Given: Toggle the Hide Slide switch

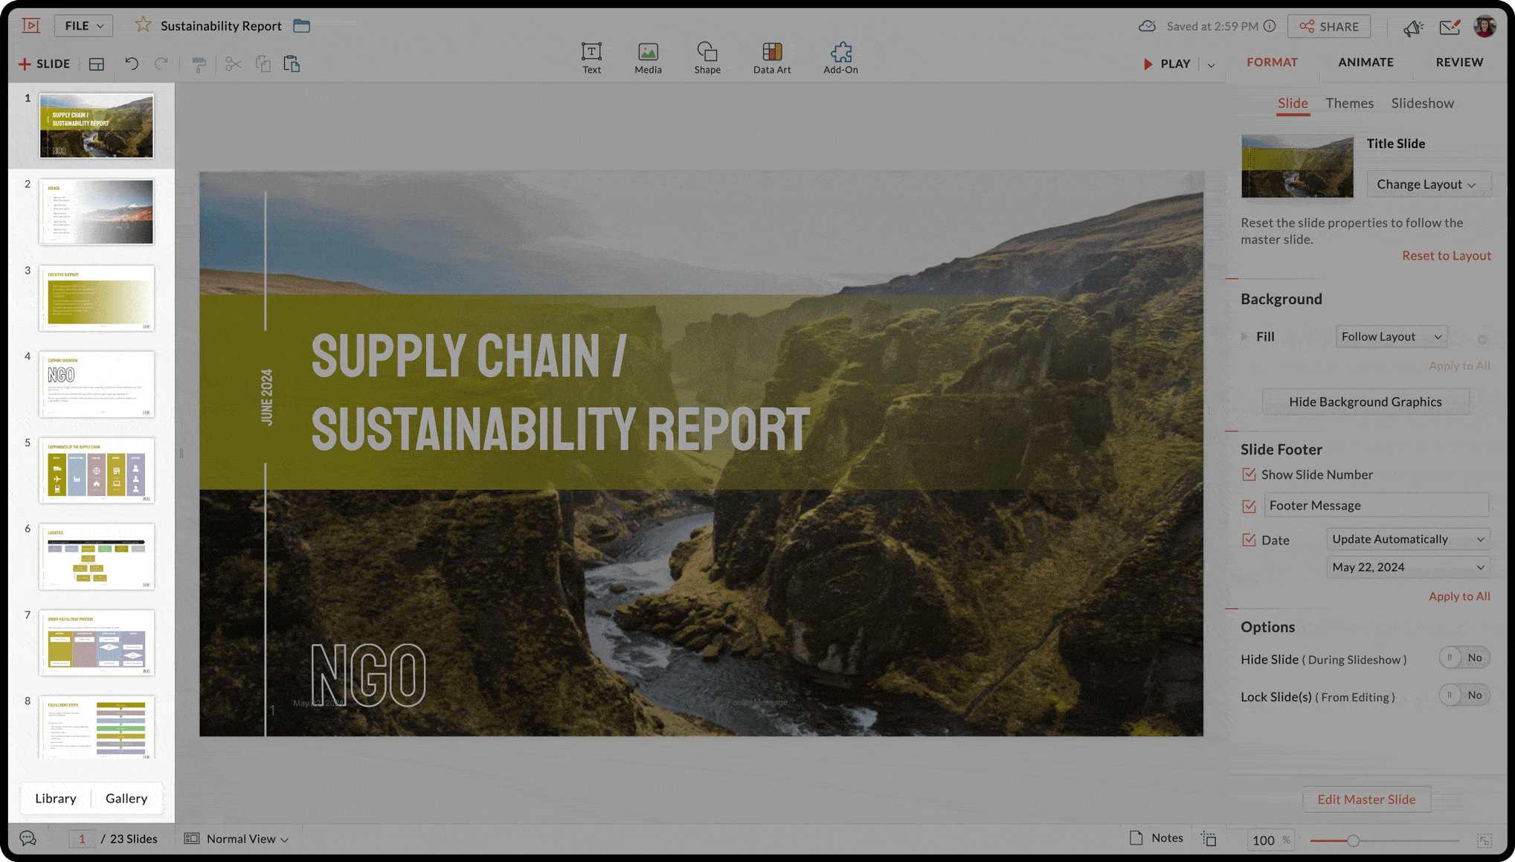Looking at the screenshot, I should pos(1463,657).
